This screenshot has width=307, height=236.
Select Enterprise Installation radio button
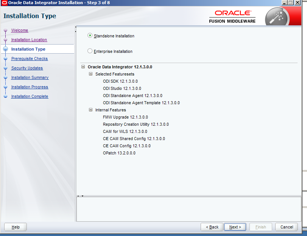[x=90, y=51]
